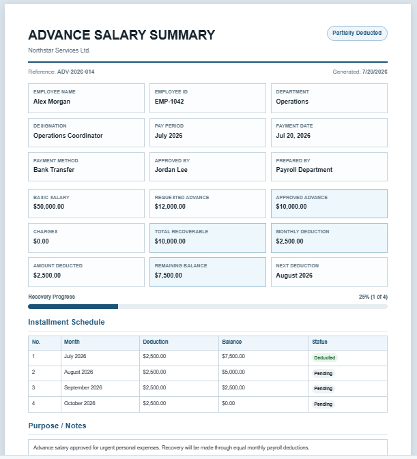Viewport: 417px width, 459px height.
Task: Select October 2026 in schedule table
Action: tap(80, 403)
